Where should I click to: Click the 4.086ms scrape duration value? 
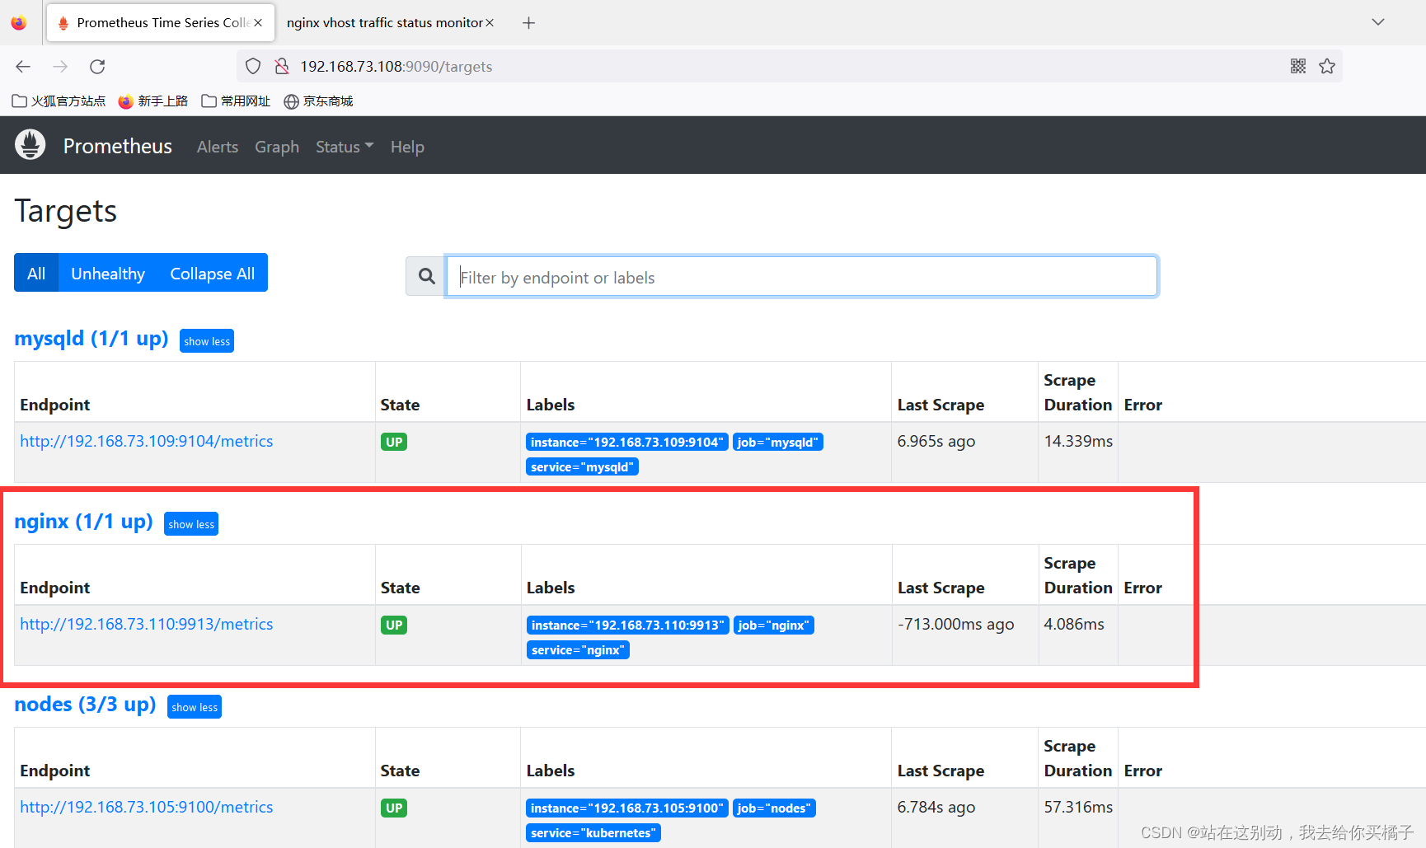coord(1074,624)
